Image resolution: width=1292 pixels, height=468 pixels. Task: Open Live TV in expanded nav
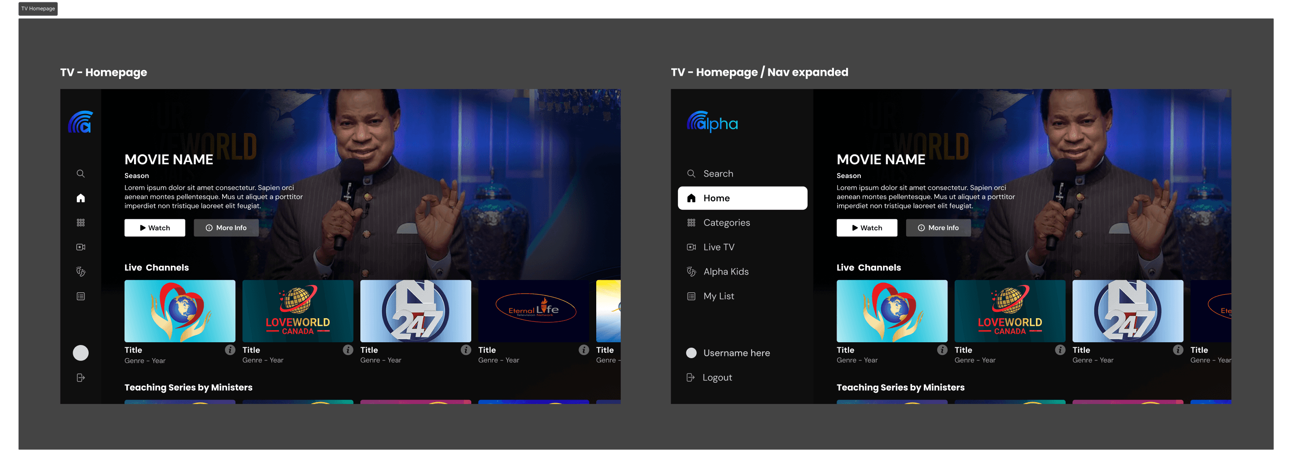click(742, 247)
